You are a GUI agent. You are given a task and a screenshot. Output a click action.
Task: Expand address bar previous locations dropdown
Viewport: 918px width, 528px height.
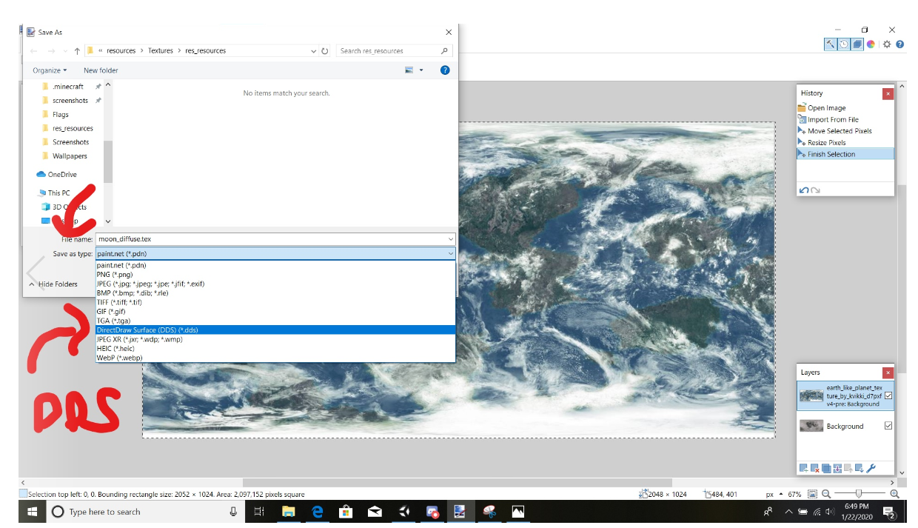pyautogui.click(x=314, y=51)
